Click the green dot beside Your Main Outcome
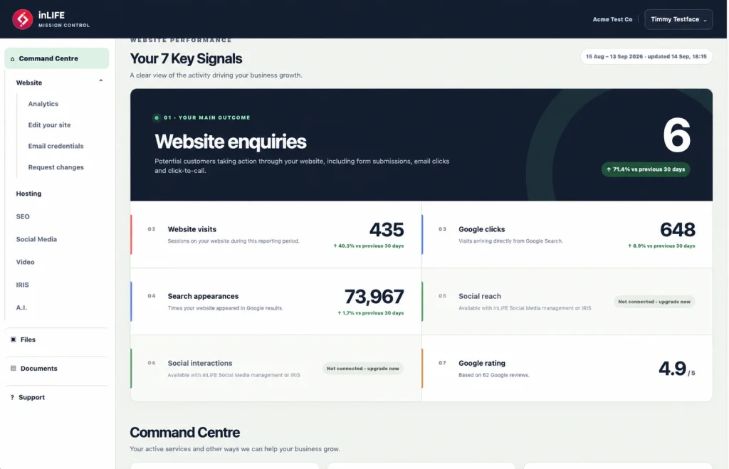729x469 pixels. coord(157,118)
